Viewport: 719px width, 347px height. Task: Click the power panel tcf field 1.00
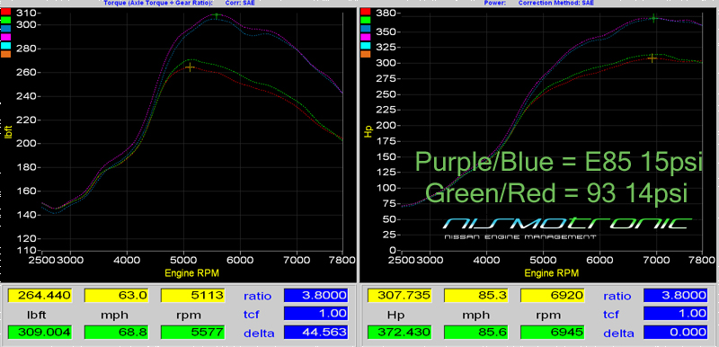tap(675, 314)
